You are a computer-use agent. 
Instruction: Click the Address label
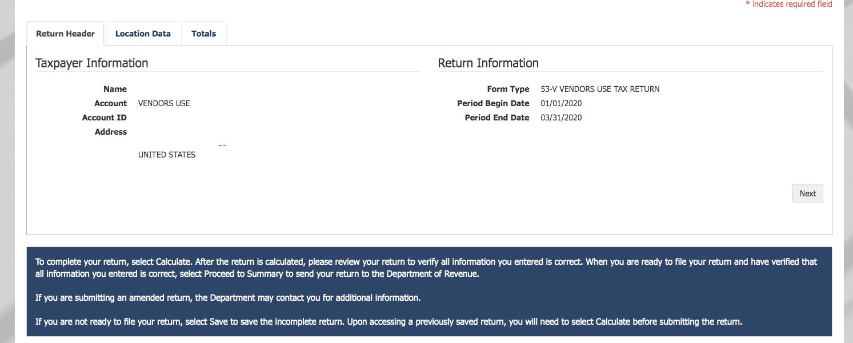click(x=111, y=132)
